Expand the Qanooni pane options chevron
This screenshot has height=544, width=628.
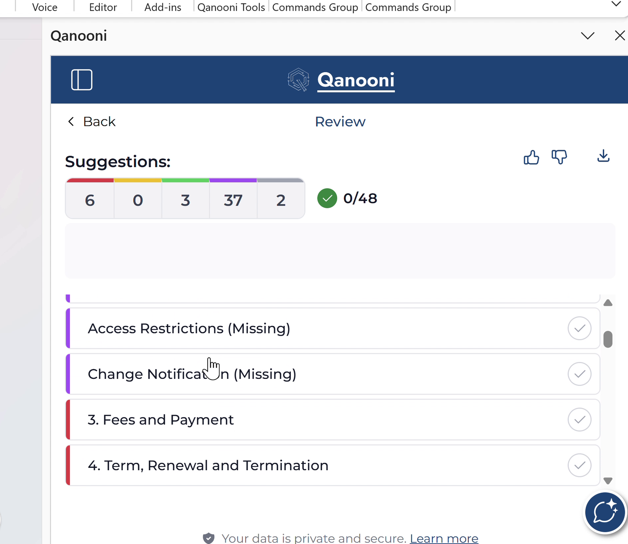click(588, 36)
